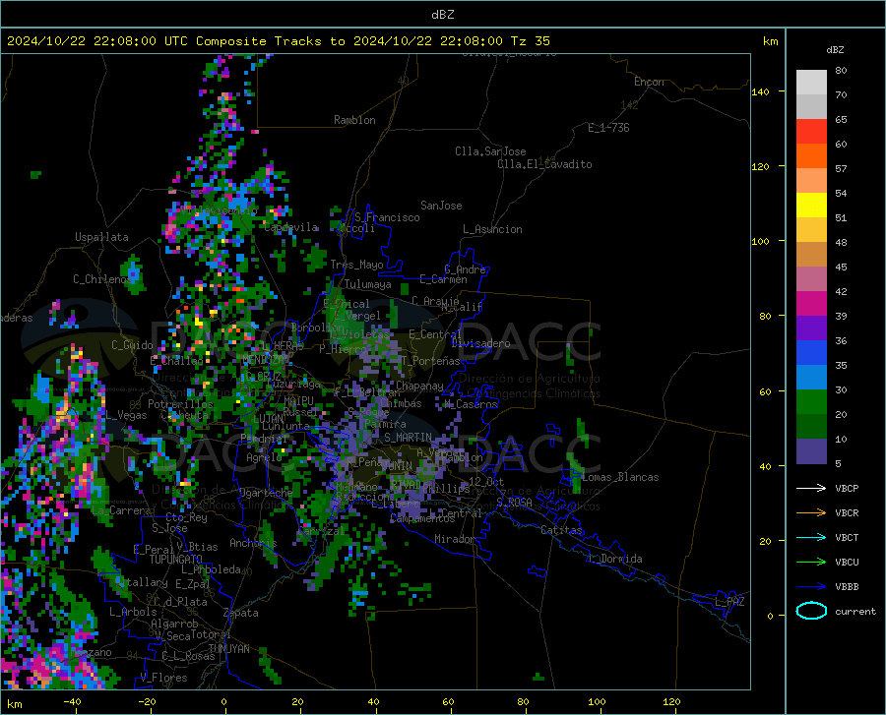Select the orange 60 dBZ color swatch

click(811, 156)
